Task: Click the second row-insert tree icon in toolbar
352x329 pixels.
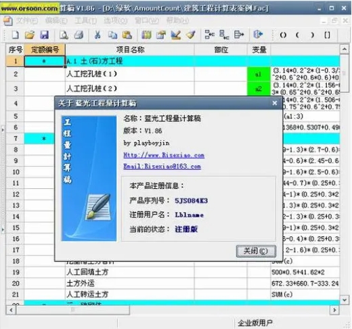Action: [224, 35]
